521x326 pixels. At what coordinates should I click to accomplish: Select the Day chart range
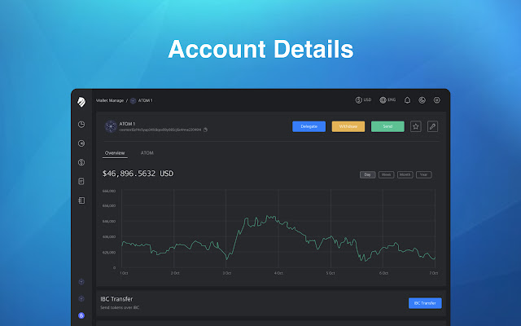(367, 174)
